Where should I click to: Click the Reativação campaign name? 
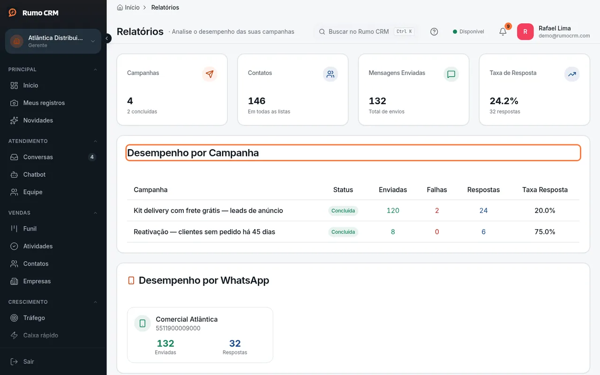(x=204, y=232)
